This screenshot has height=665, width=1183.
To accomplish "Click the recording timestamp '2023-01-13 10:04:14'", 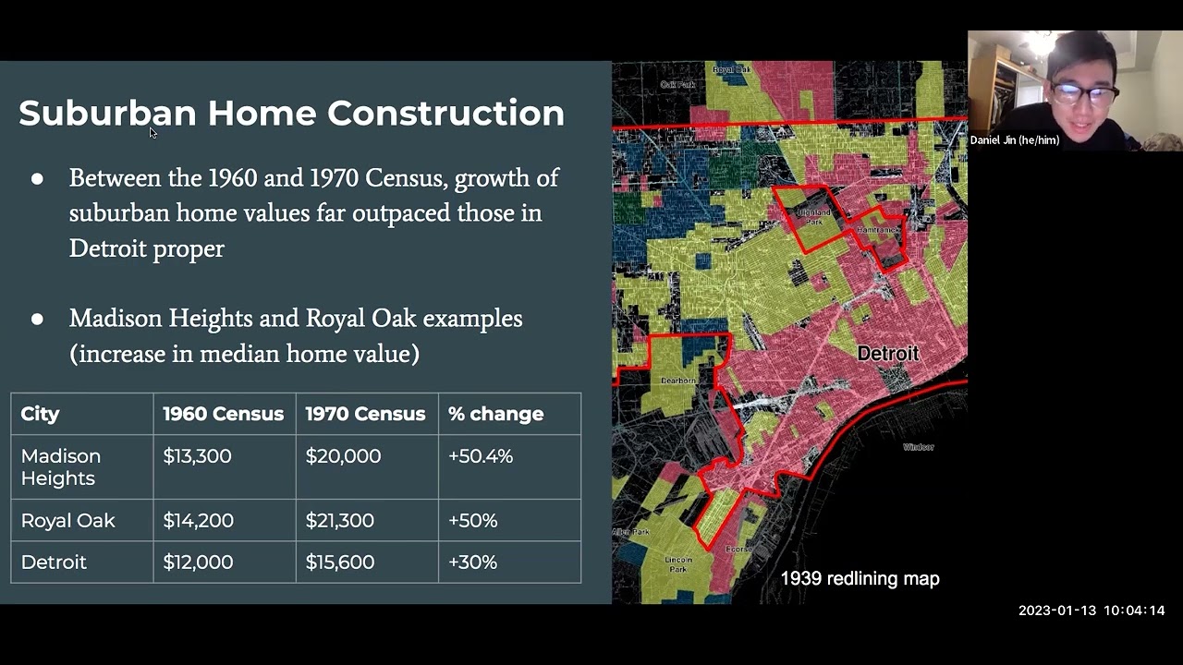I will coord(1092,611).
